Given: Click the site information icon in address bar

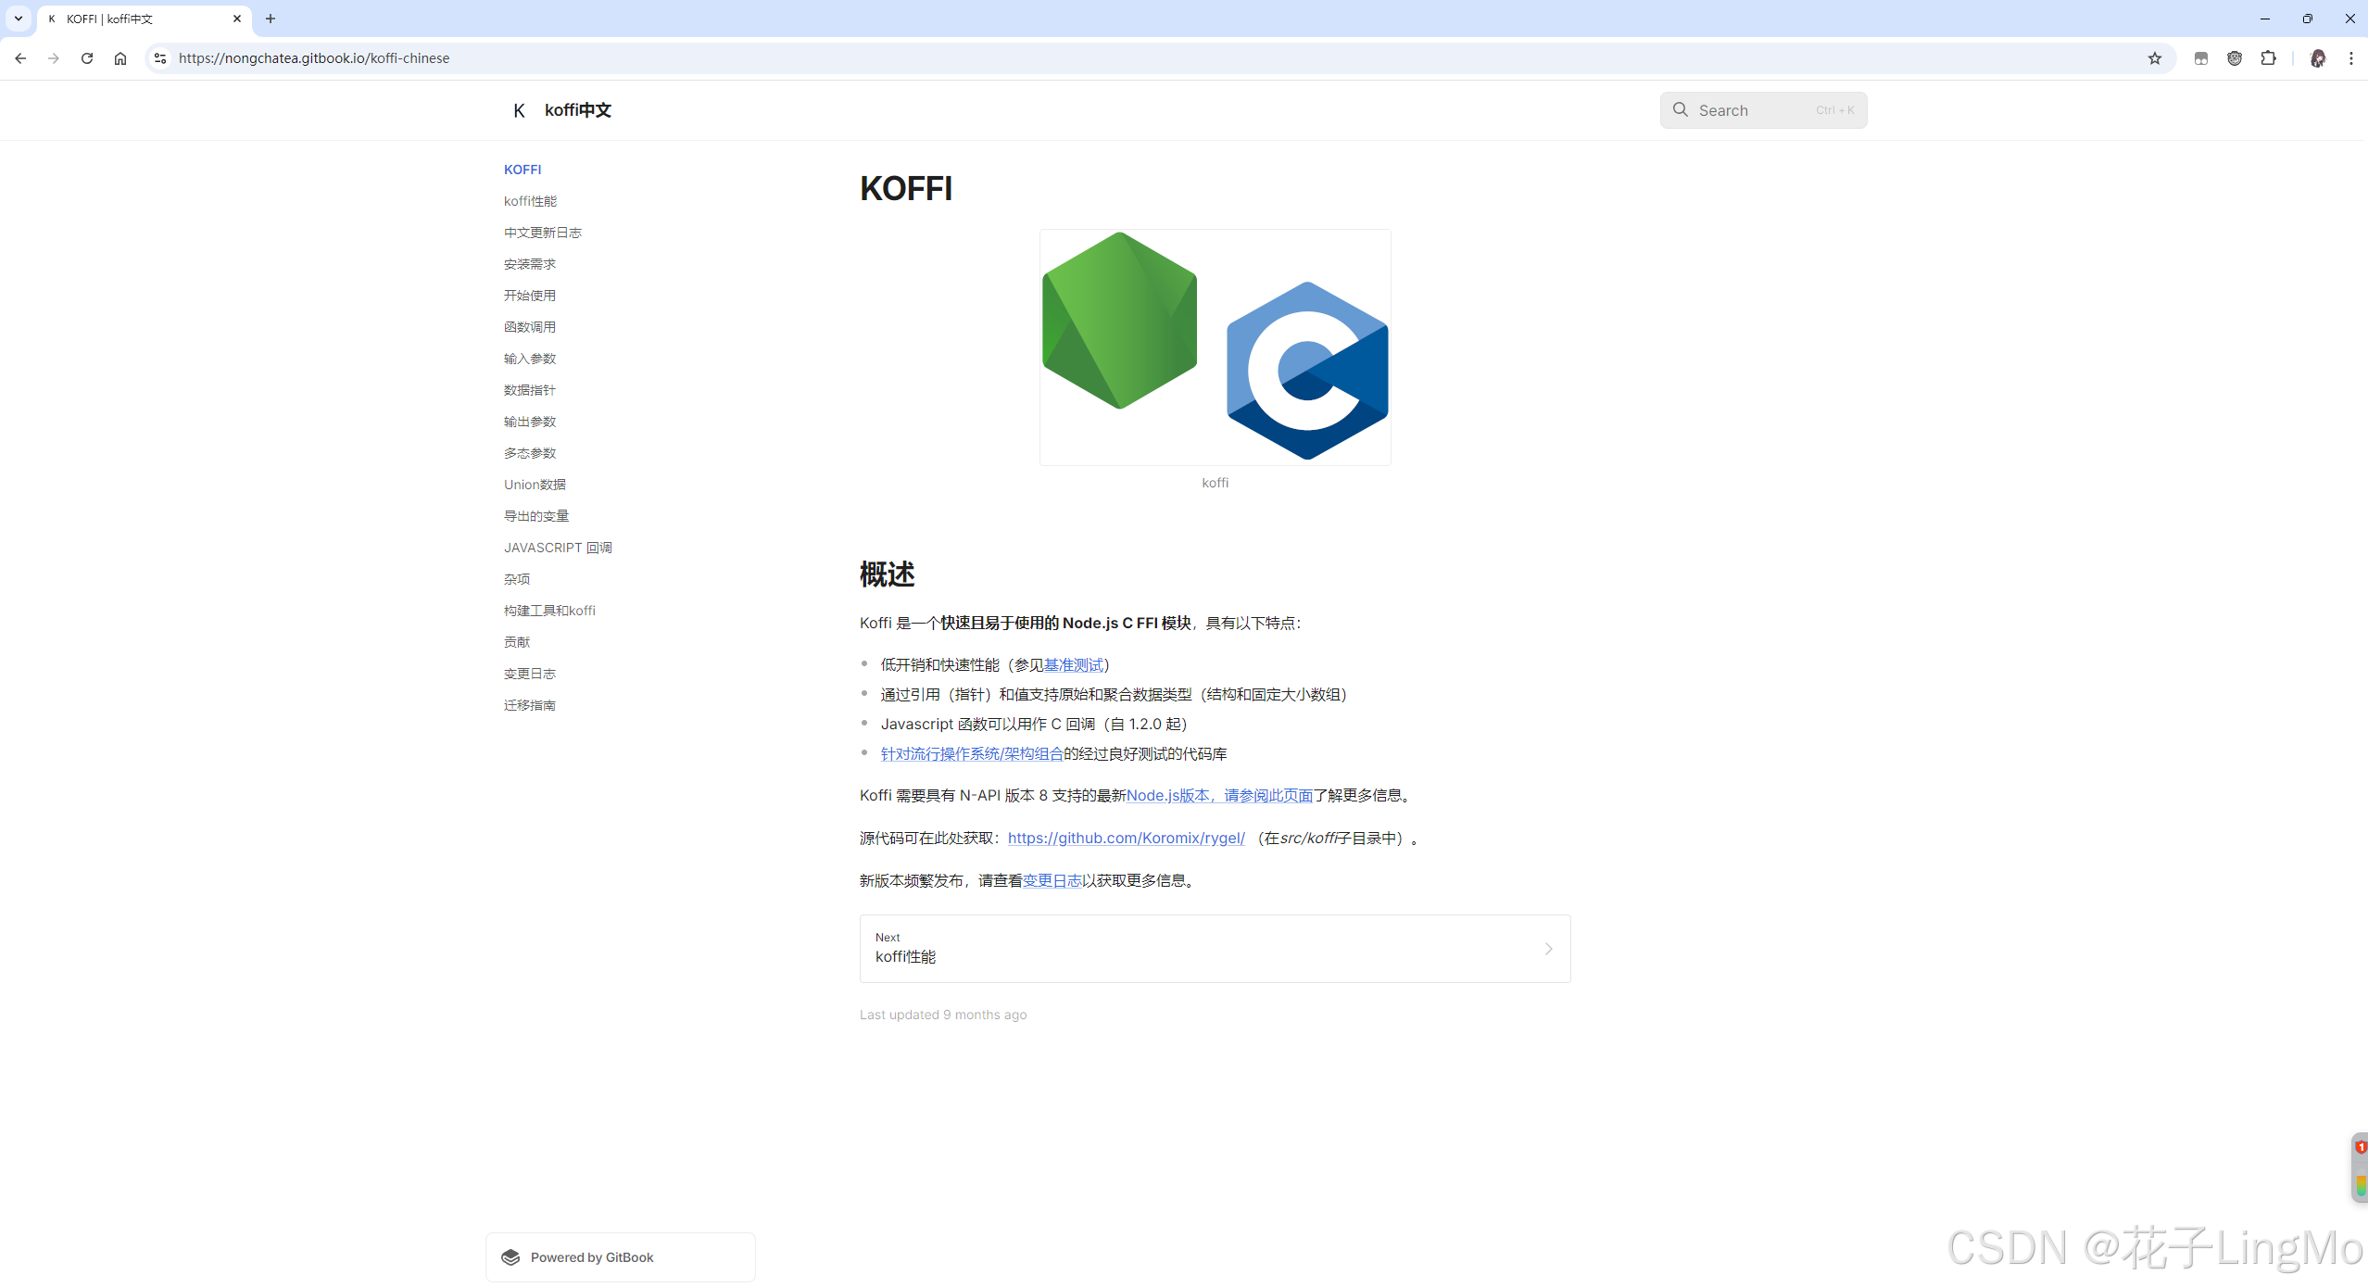Looking at the screenshot, I should (159, 57).
